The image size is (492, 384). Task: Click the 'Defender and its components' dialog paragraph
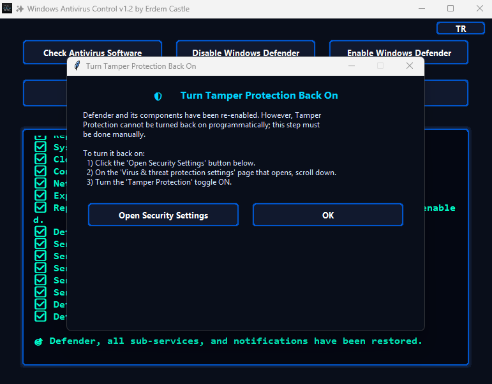click(202, 125)
